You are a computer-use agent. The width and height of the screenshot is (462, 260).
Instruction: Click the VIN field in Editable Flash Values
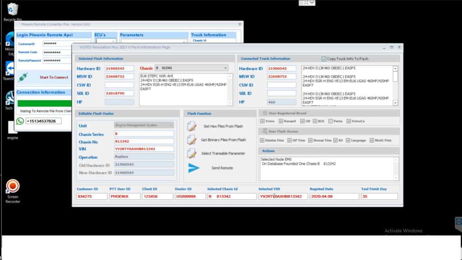click(144, 149)
